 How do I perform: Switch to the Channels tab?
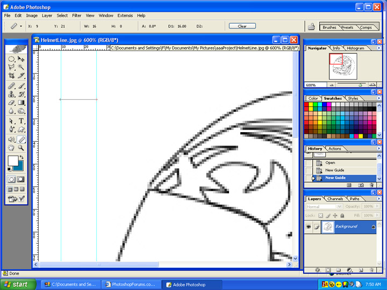[x=335, y=199]
